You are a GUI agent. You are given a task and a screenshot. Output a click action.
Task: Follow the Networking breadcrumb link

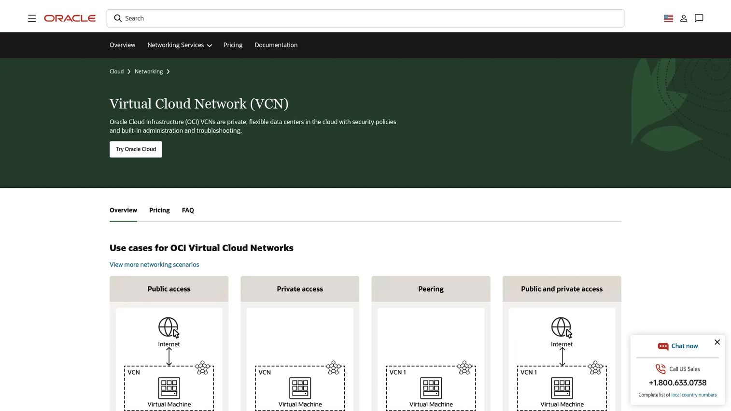[149, 71]
